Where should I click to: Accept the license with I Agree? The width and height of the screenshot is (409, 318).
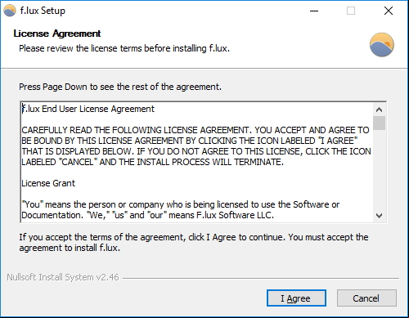296,298
